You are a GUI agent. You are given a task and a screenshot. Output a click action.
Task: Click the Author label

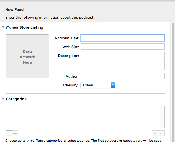pos(72,76)
